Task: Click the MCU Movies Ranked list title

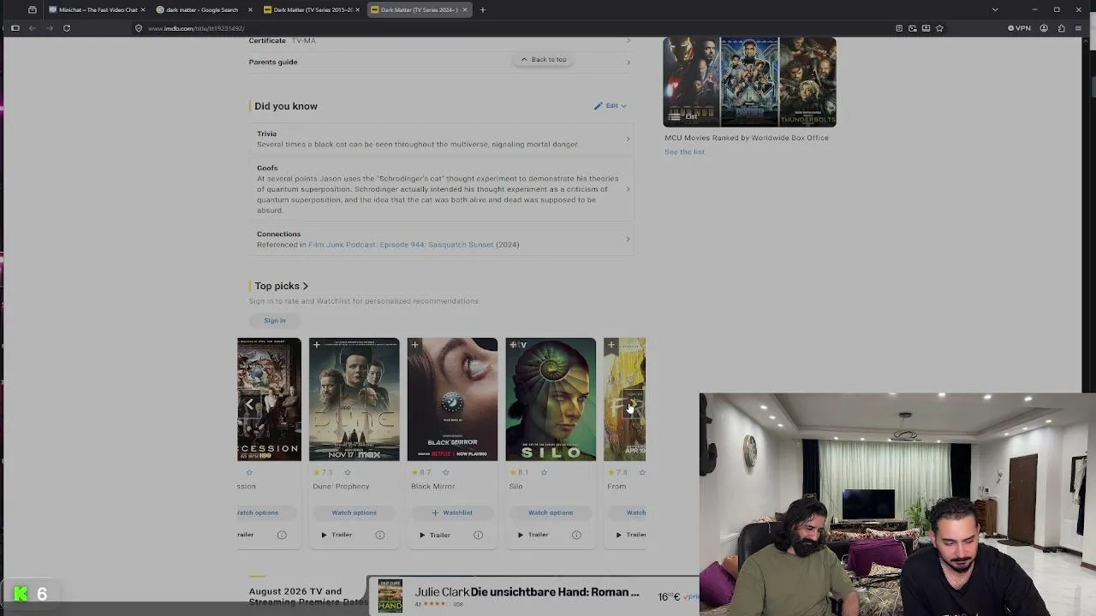Action: [x=746, y=138]
